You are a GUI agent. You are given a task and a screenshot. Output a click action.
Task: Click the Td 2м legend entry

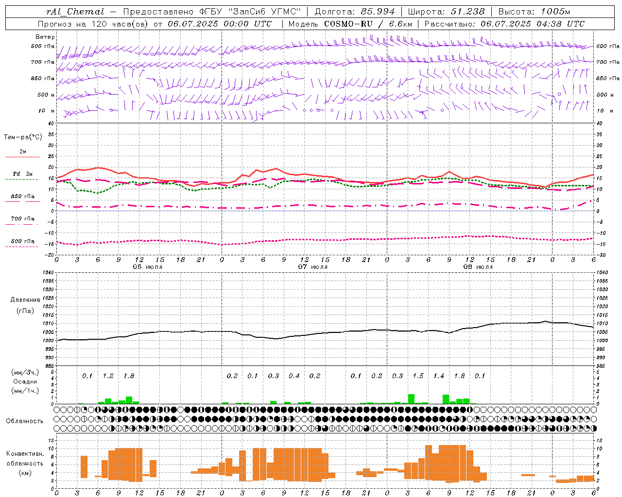(x=23, y=174)
